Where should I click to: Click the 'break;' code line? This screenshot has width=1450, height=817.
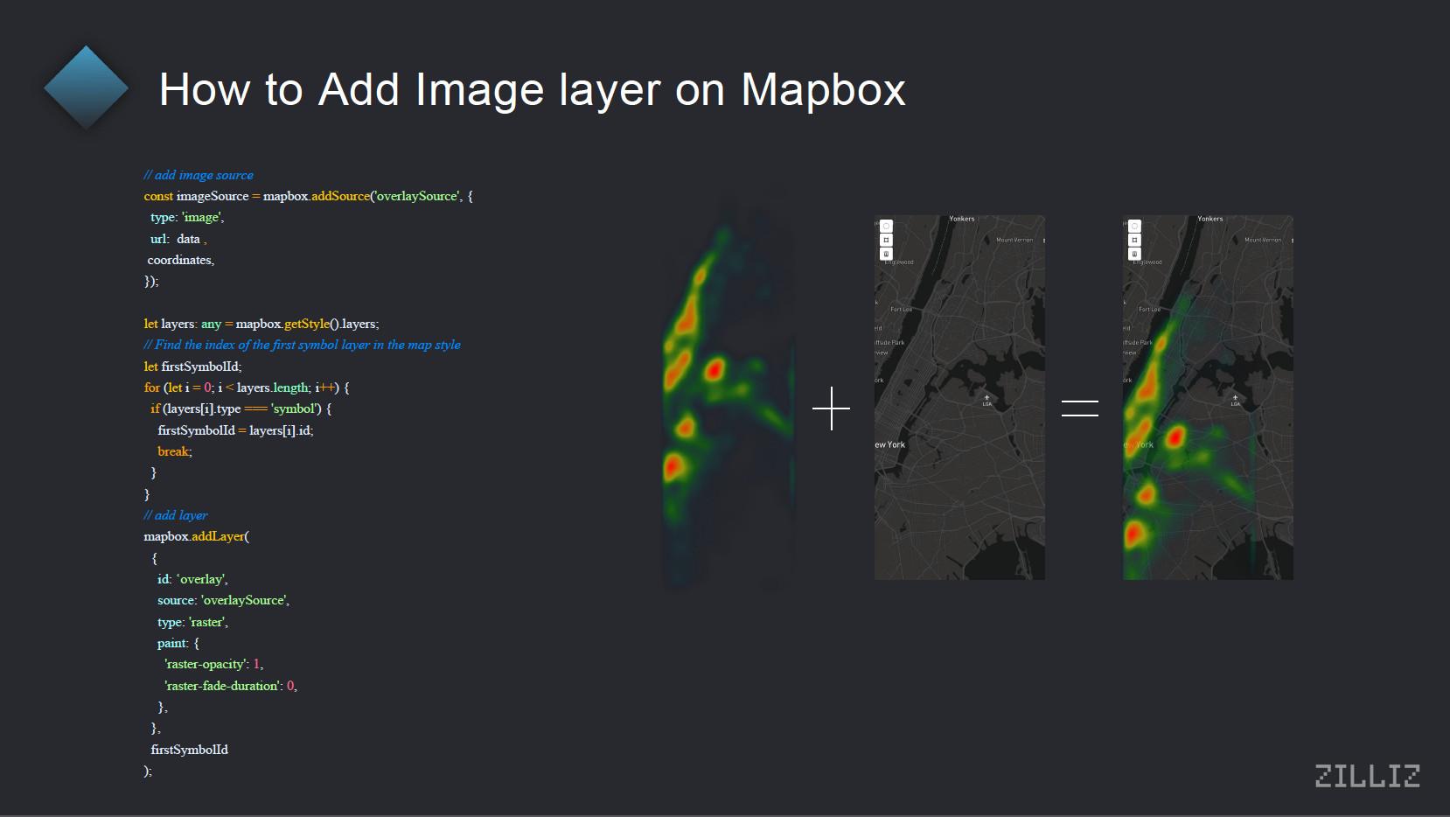(175, 451)
